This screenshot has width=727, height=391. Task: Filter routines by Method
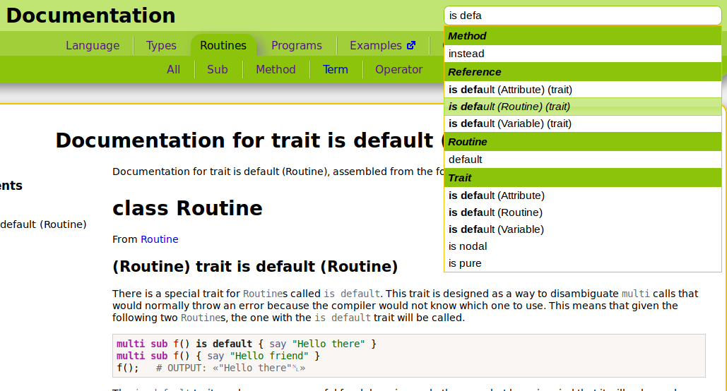click(276, 69)
